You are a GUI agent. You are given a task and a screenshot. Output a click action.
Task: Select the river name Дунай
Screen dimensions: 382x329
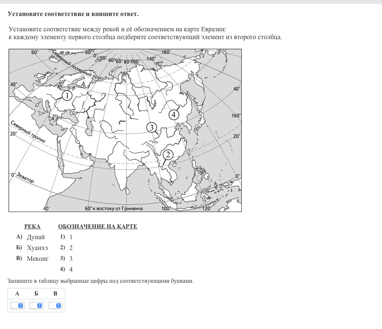[36, 237]
